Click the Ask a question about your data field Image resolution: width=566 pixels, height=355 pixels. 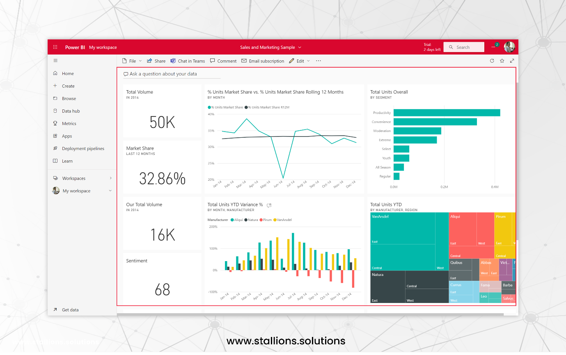click(172, 74)
